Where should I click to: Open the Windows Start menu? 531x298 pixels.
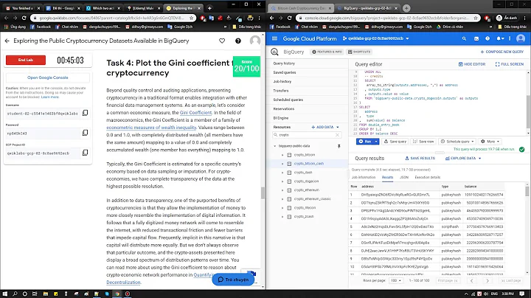(4, 294)
